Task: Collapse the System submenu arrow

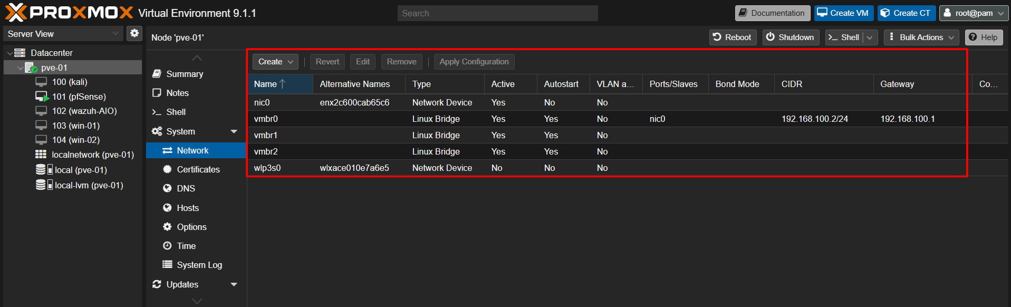Action: [234, 131]
